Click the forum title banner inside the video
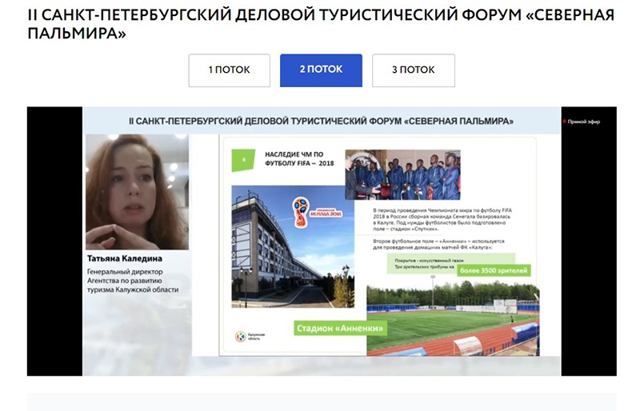 pyautogui.click(x=322, y=120)
